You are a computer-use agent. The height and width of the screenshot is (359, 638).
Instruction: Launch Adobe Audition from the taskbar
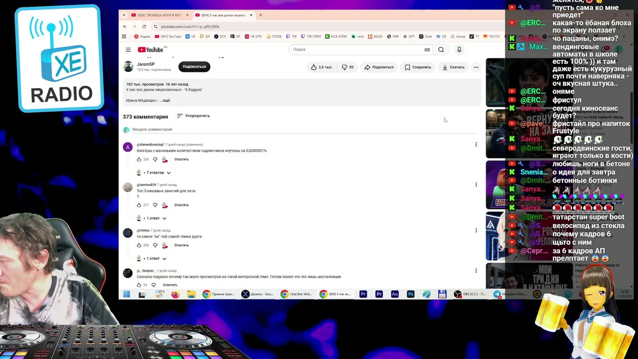click(395, 294)
